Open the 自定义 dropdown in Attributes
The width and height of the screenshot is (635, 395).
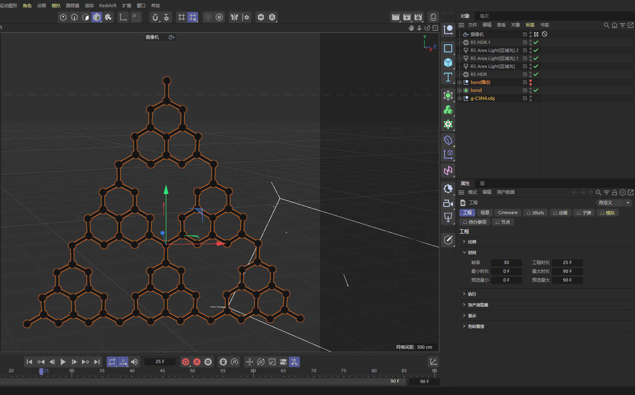pos(614,203)
